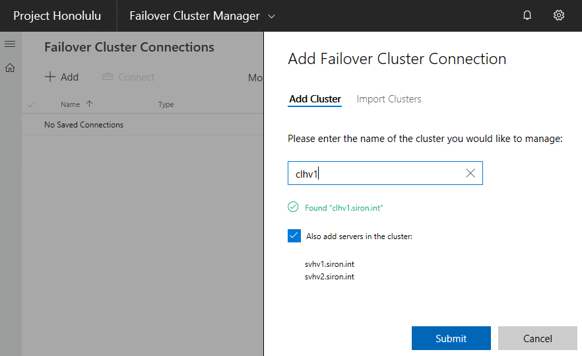Click the svhv2.siron.int server entry
The height and width of the screenshot is (356, 582).
[x=330, y=277]
